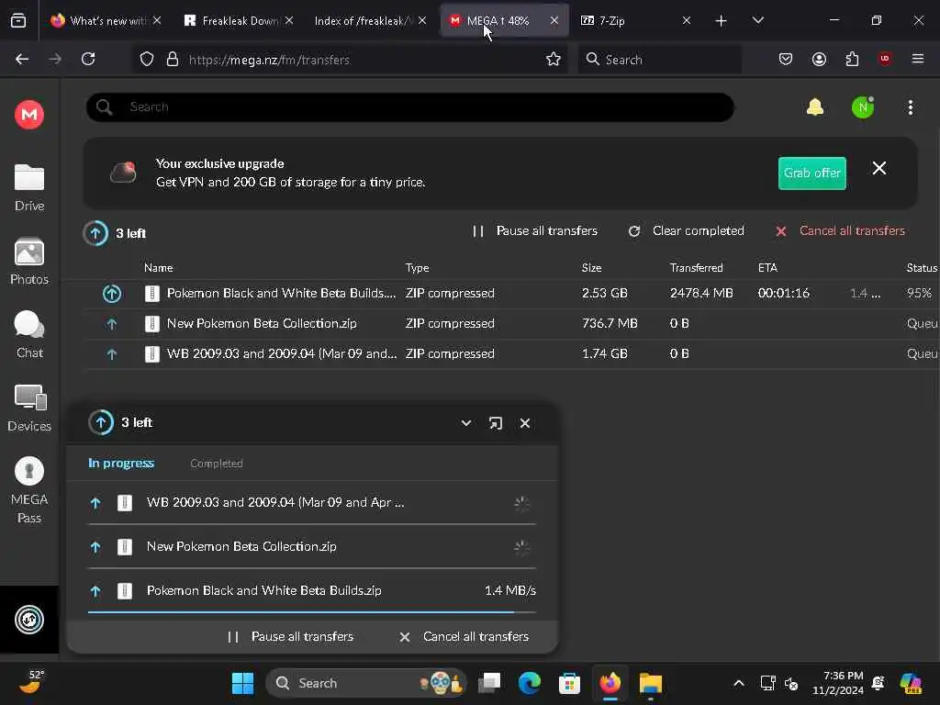Open File Explorer from taskbar
The image size is (940, 705).
[650, 683]
